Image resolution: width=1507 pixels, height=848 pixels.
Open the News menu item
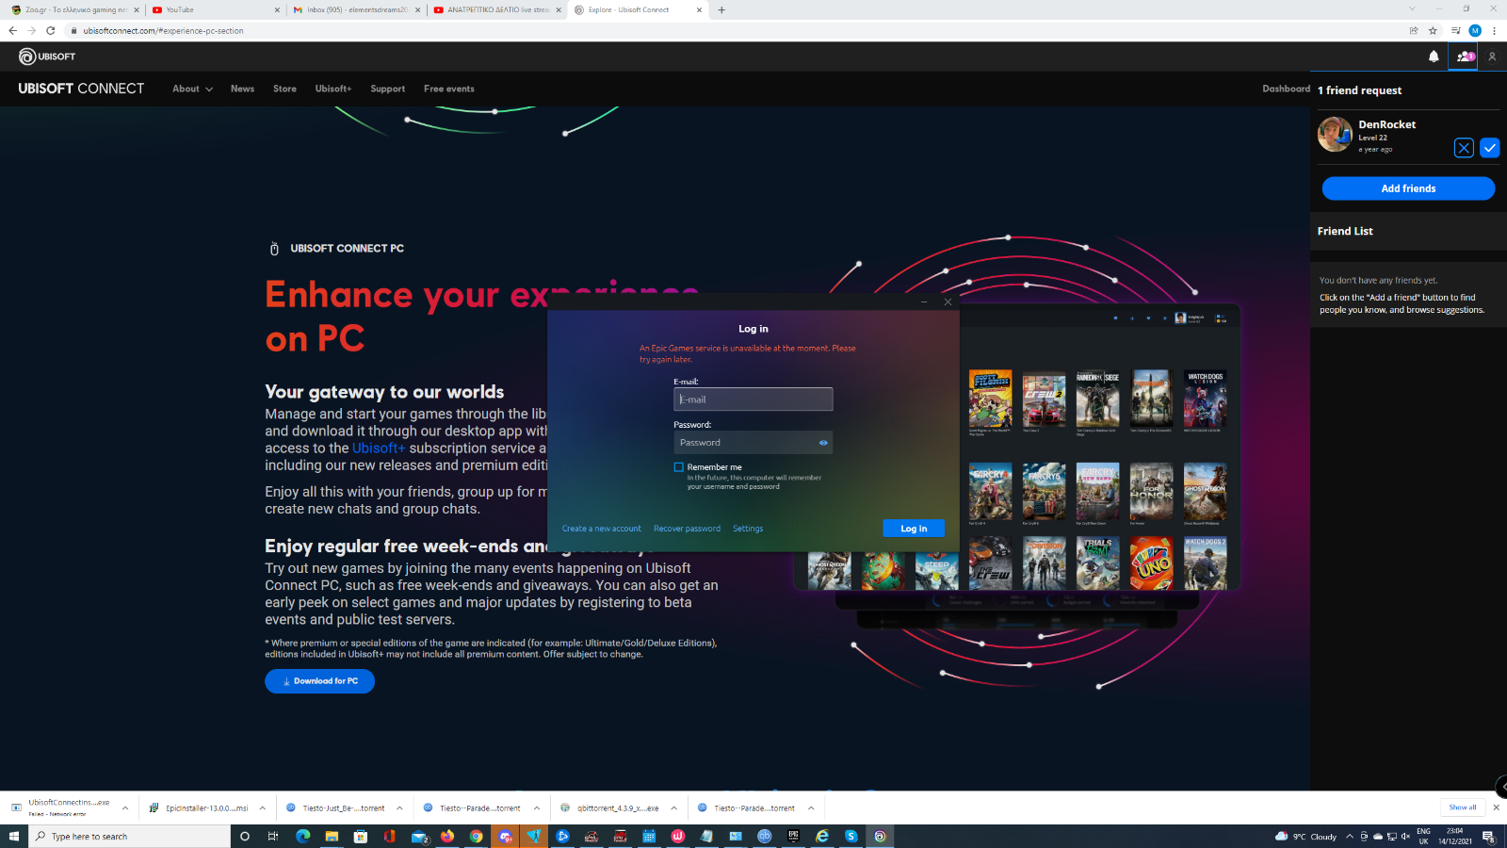pyautogui.click(x=242, y=89)
